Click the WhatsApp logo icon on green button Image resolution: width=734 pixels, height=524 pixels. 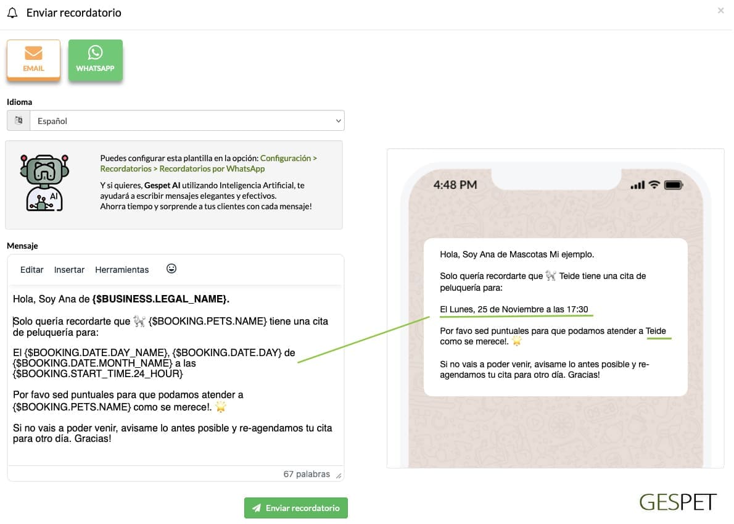96,52
